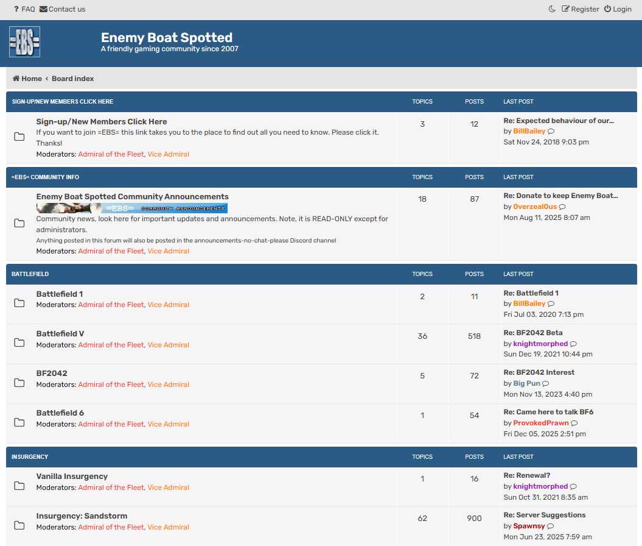Open last post Re: BF2042 Interest
The width and height of the screenshot is (642, 546).
coord(539,372)
